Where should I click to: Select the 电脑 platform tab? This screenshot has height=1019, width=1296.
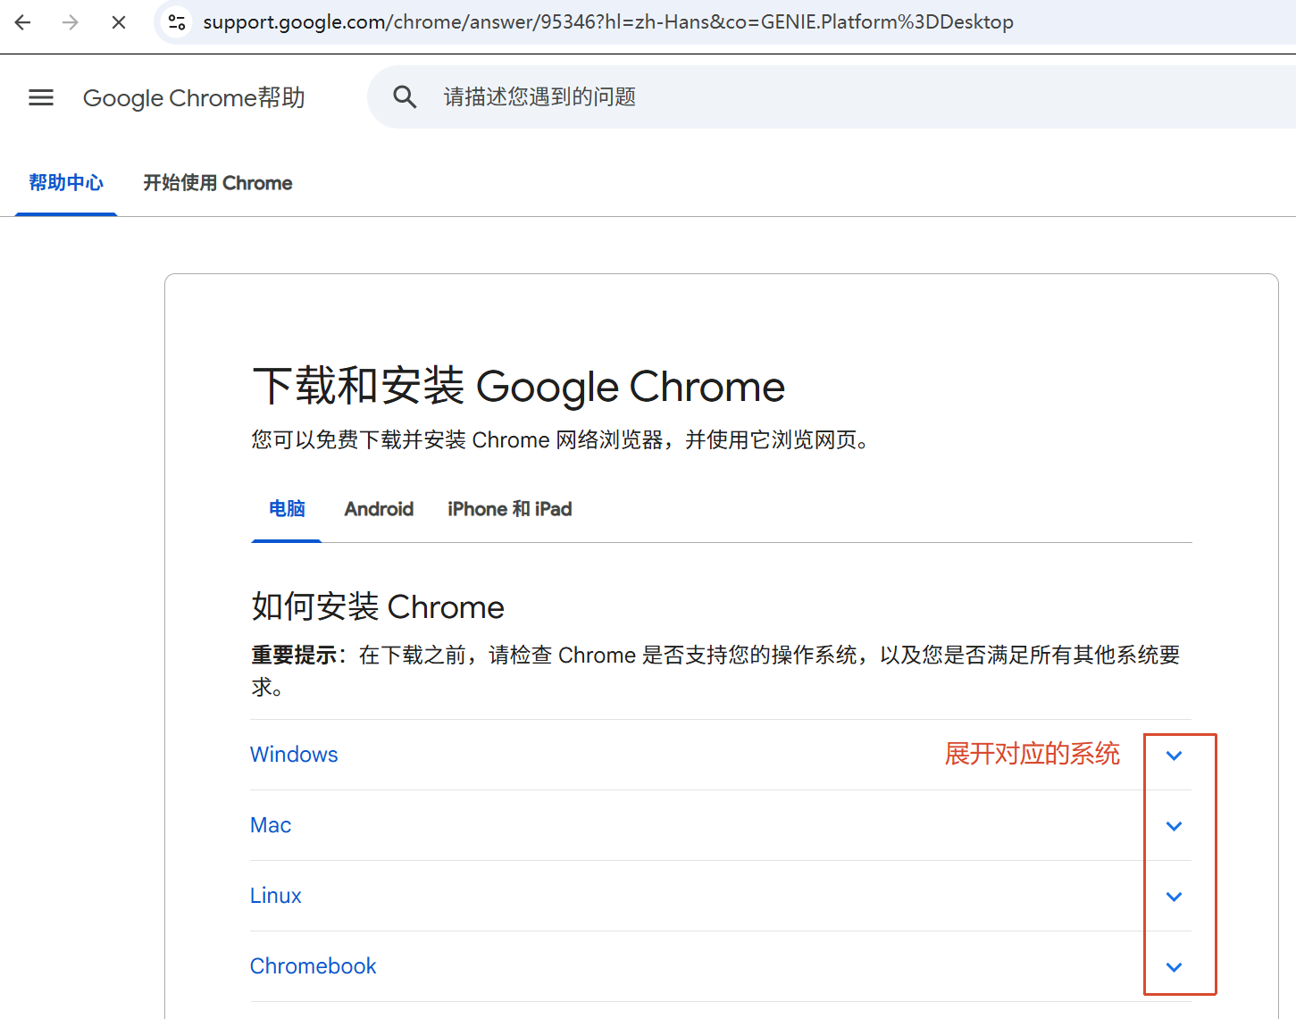point(287,509)
